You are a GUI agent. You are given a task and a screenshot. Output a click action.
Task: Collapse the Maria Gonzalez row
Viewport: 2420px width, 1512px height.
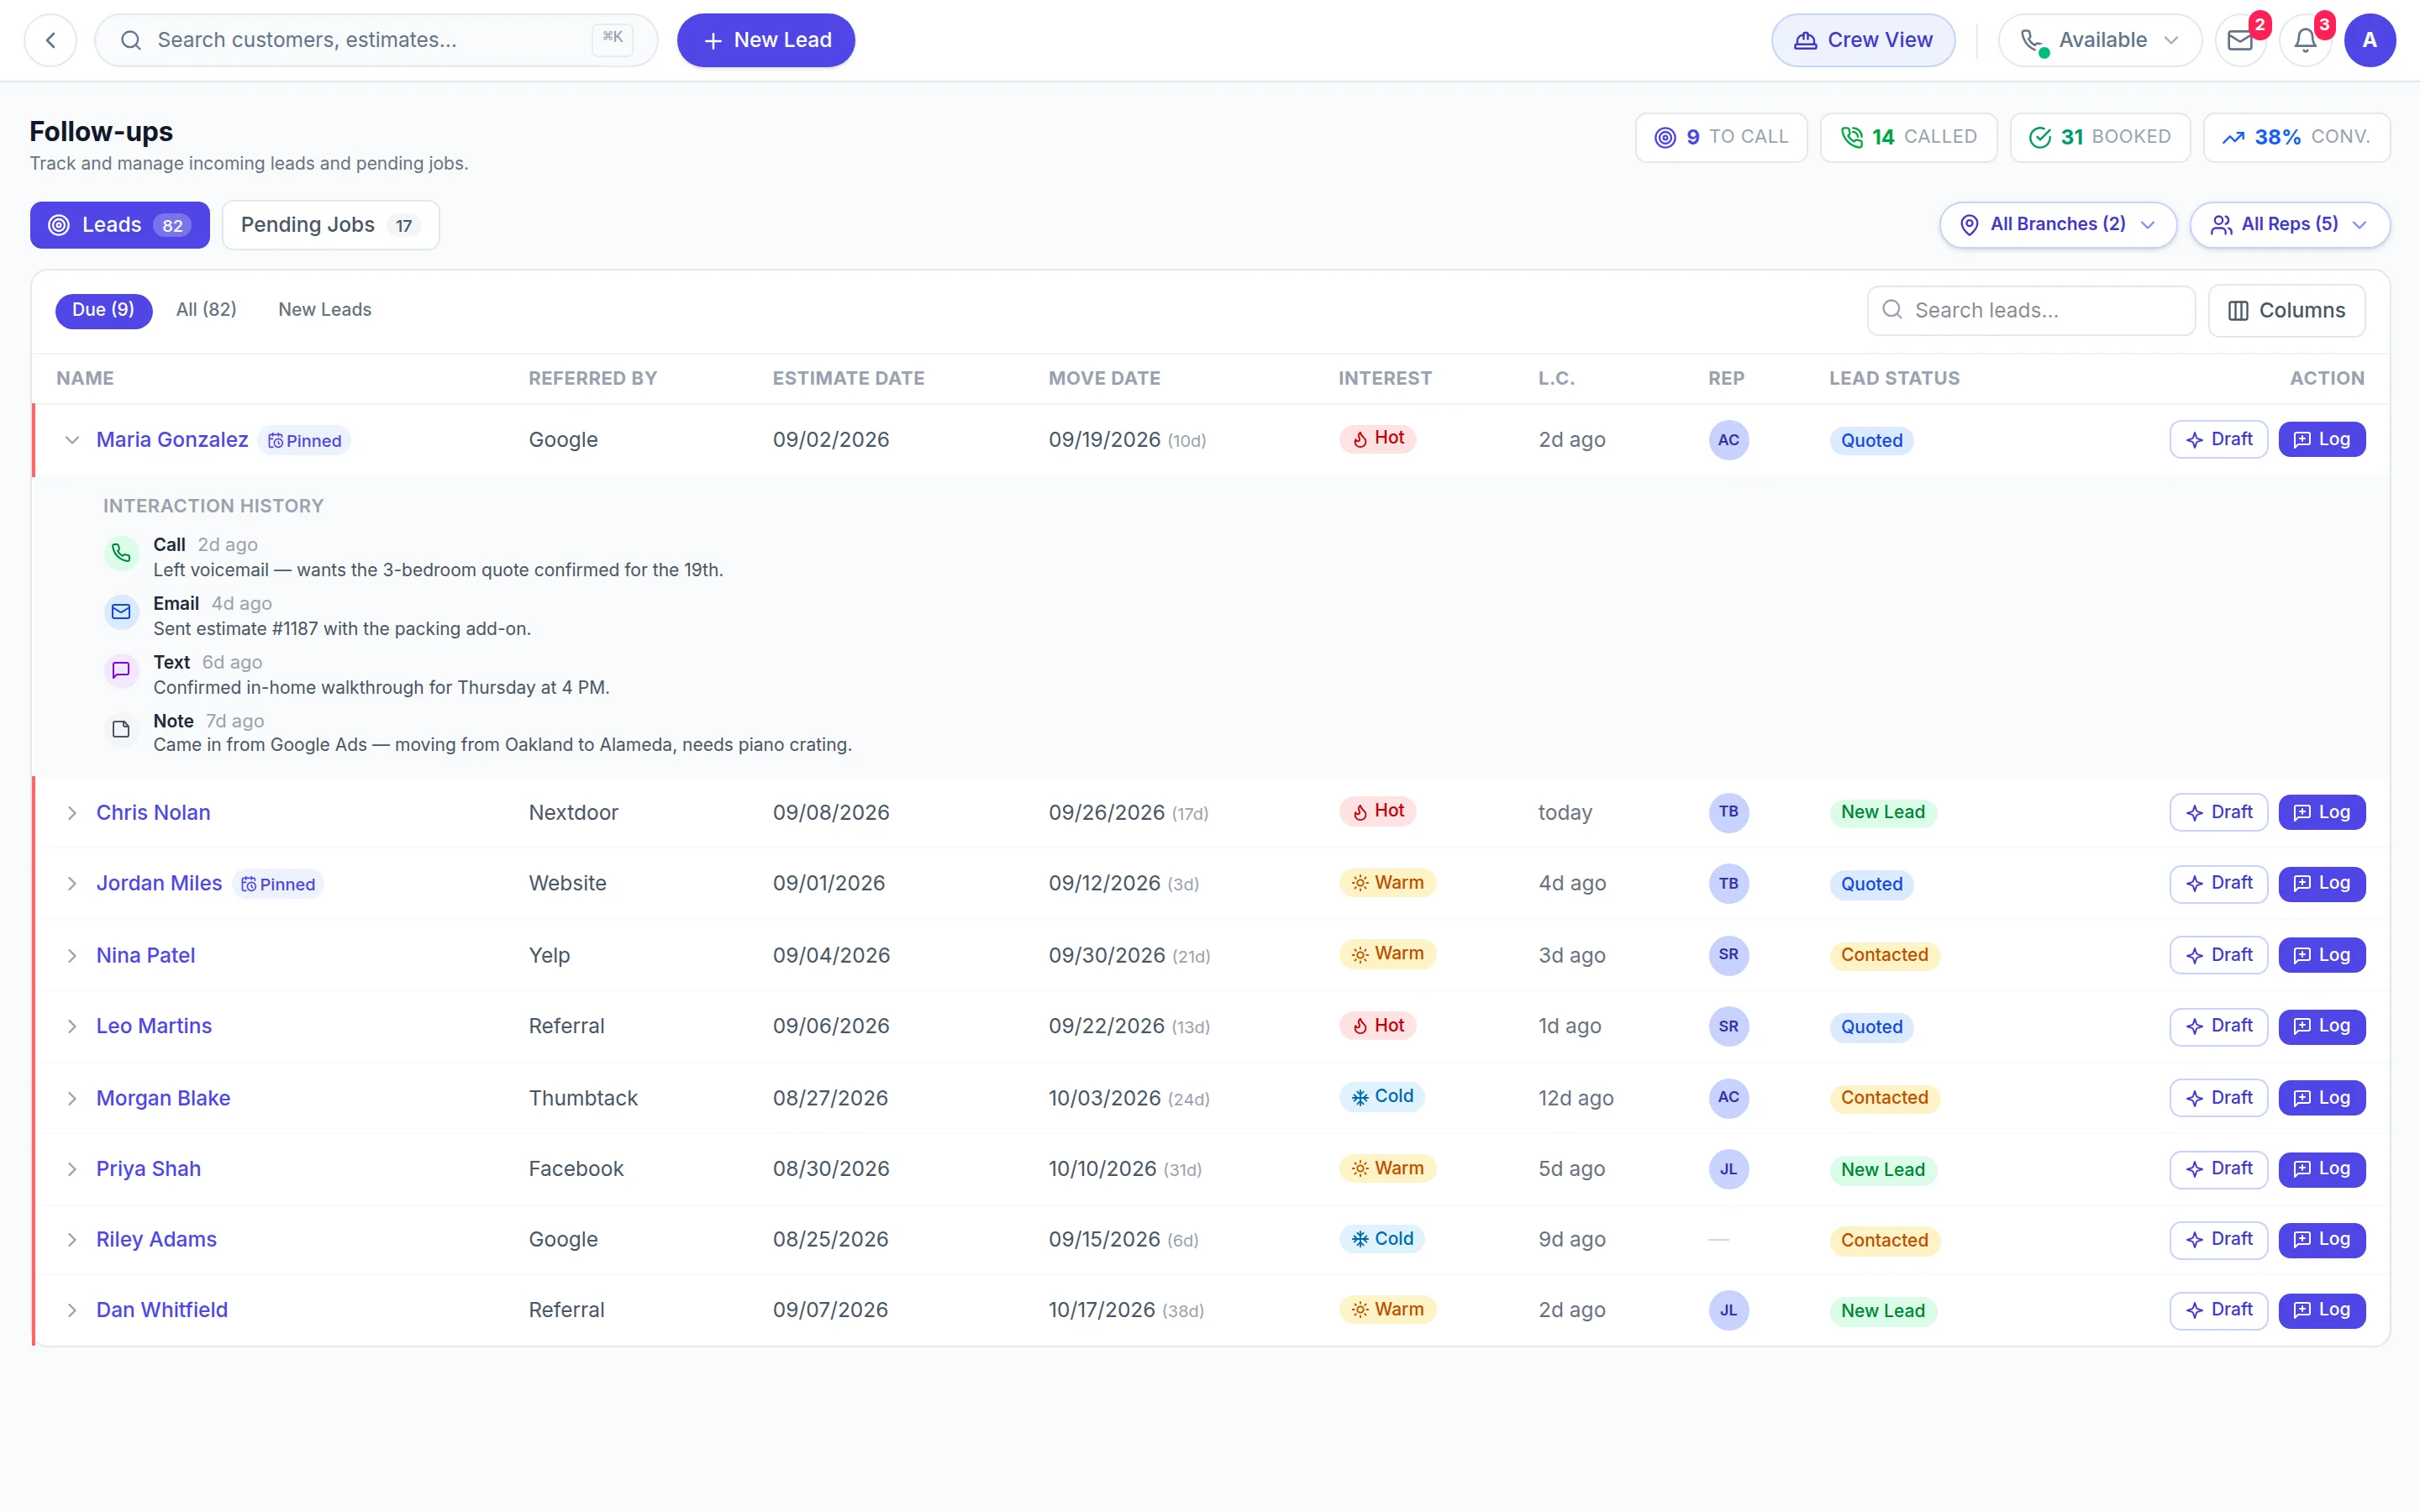coord(72,440)
